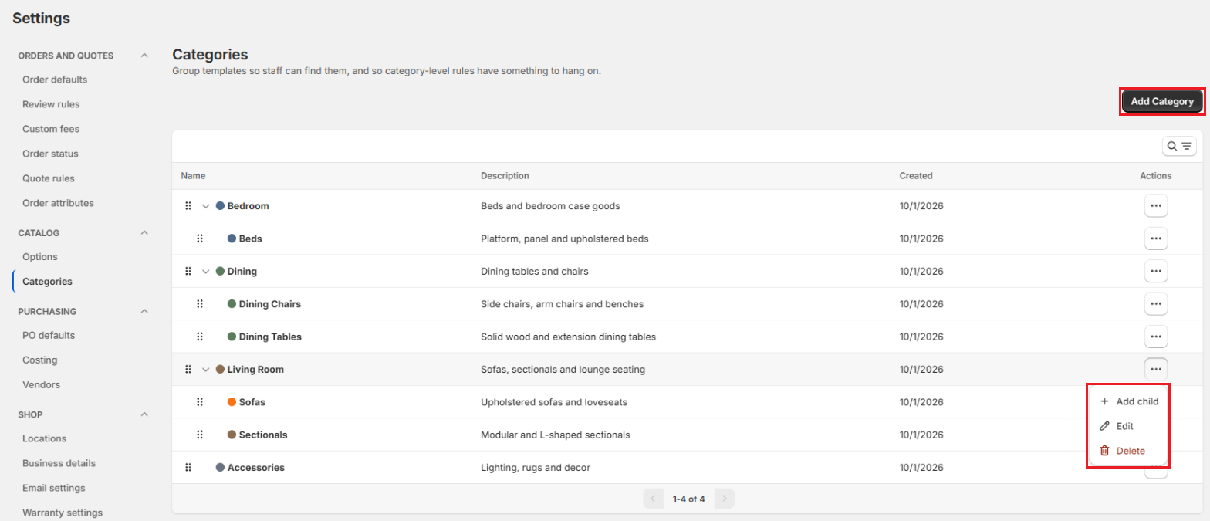Click the drag handle beside Beds
The width and height of the screenshot is (1210, 521).
[x=200, y=239]
